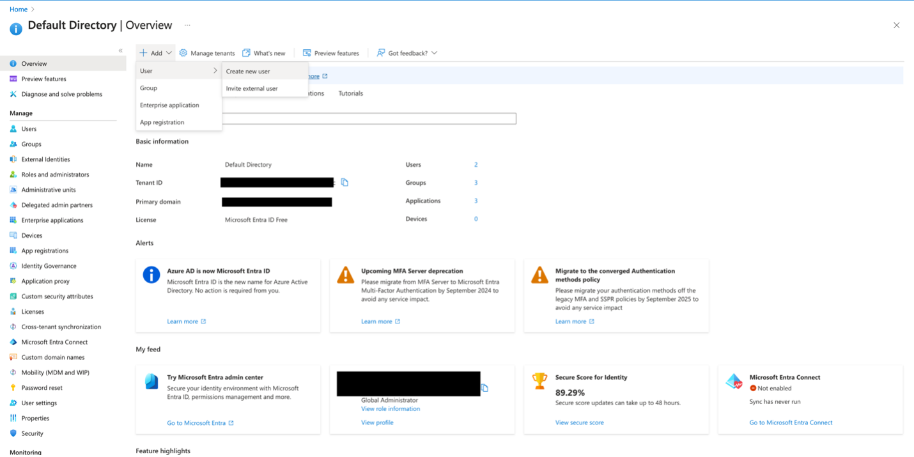The width and height of the screenshot is (914, 457).
Task: Click the Roles and administrators icon
Action: (13, 174)
